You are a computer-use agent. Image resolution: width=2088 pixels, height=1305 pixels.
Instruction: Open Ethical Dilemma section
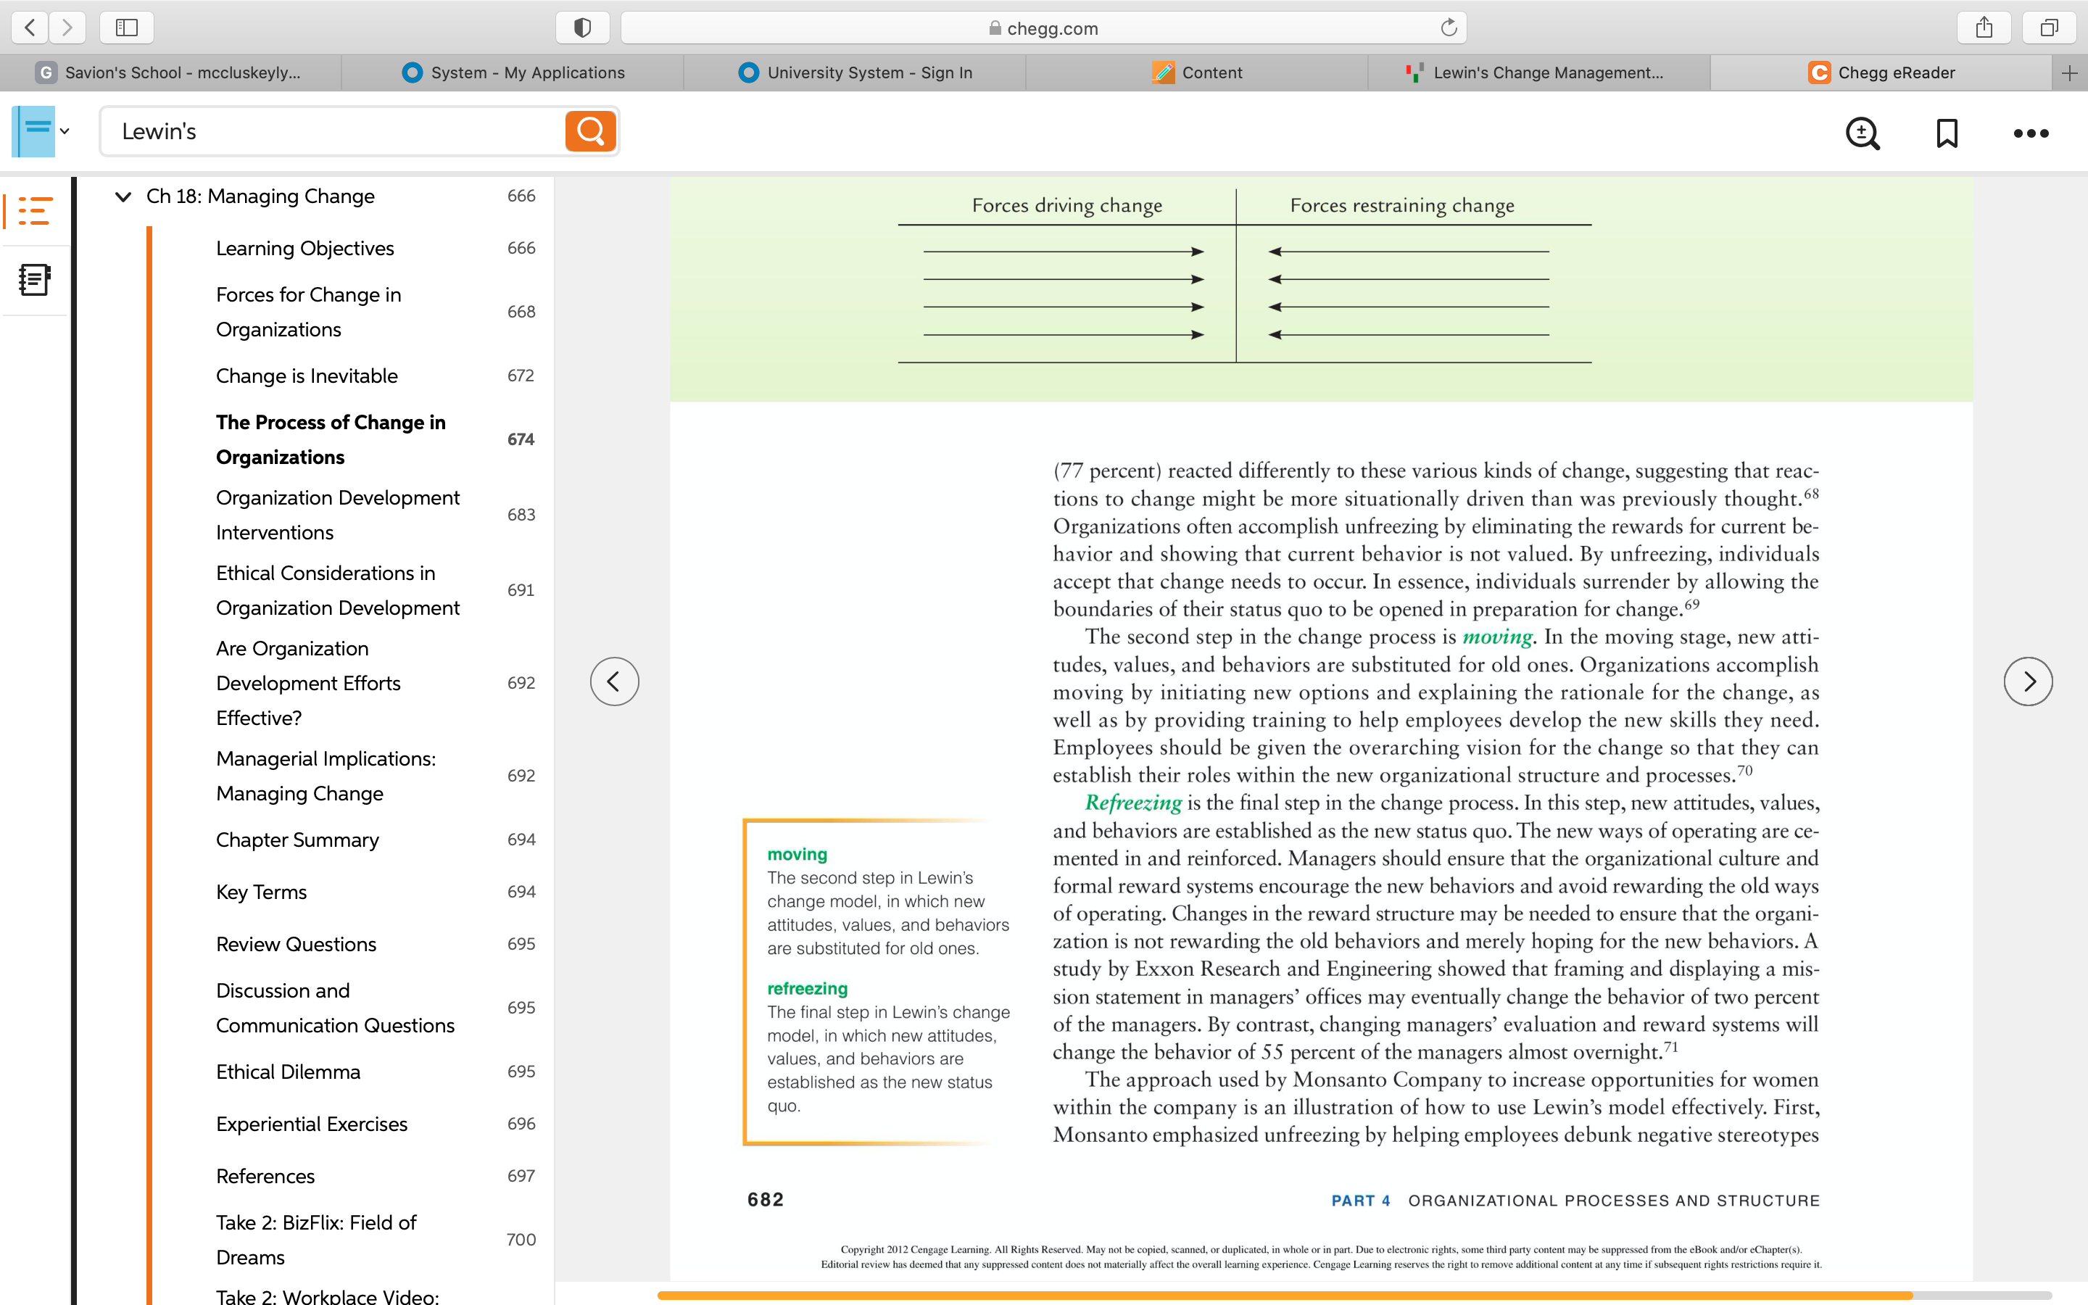coord(288,1072)
